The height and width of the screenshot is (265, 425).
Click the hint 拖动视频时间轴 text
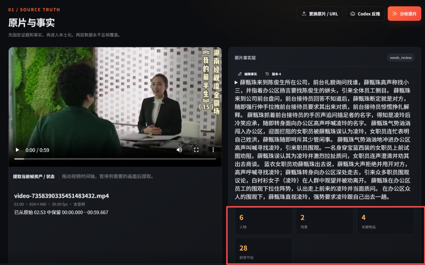(109, 176)
